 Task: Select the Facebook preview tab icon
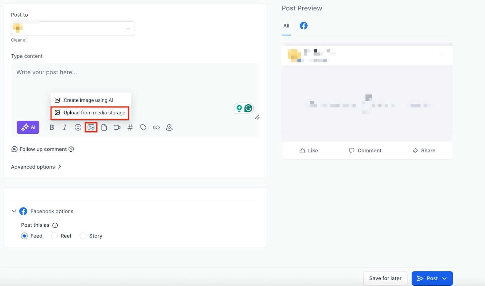pyautogui.click(x=304, y=26)
